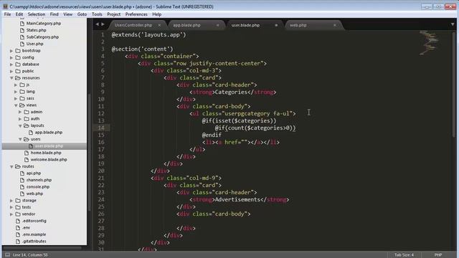This screenshot has height=258, width=459.
Task: Click the next tab arrow
Action: (103, 24)
